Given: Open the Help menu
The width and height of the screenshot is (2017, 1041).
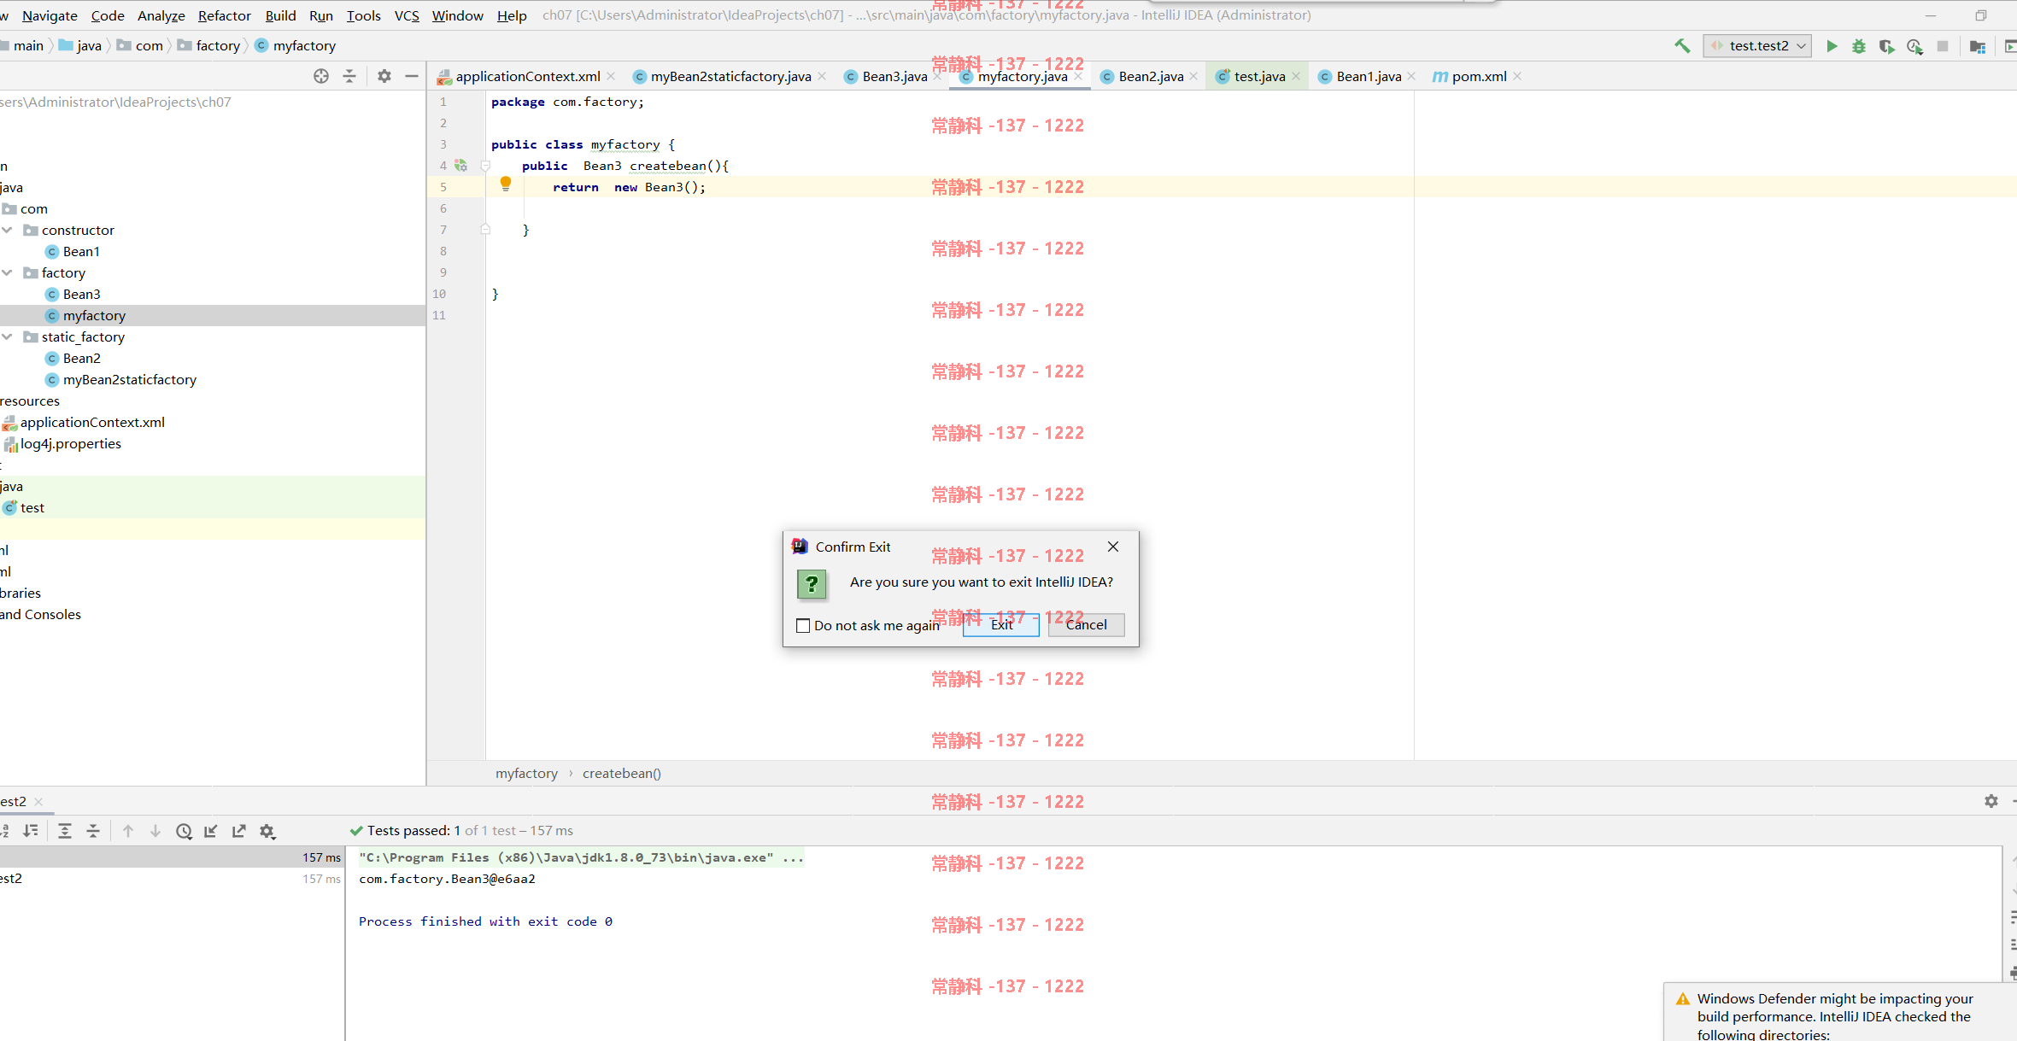Looking at the screenshot, I should [x=512, y=15].
